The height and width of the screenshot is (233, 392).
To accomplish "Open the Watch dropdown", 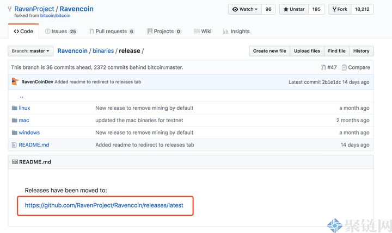I will (245, 9).
